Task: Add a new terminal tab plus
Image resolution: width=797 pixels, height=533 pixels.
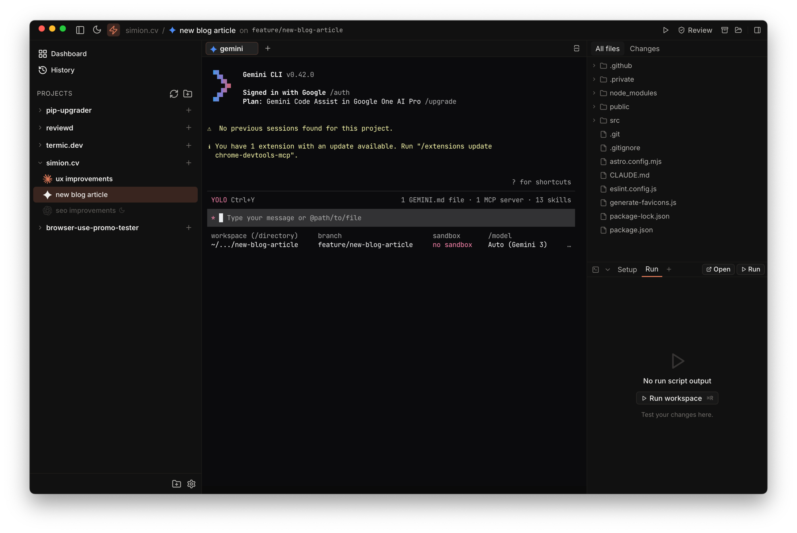Action: (x=268, y=49)
